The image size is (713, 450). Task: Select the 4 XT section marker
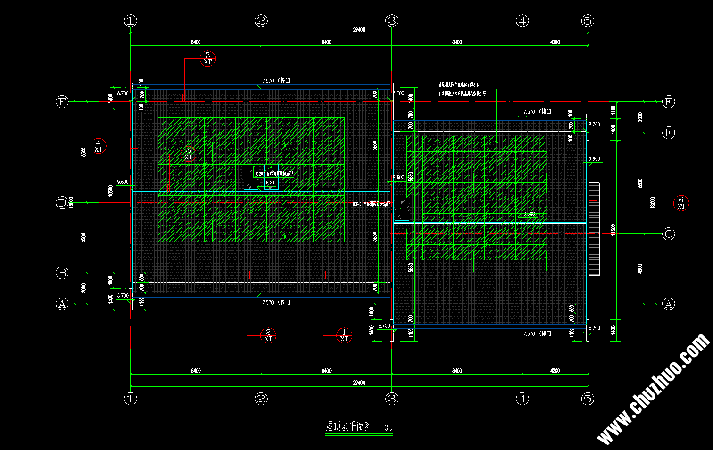coord(98,146)
